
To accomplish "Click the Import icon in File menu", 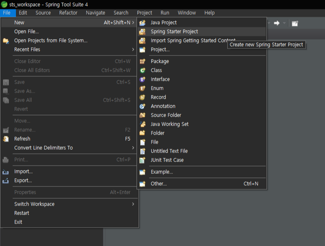I will 6,172.
